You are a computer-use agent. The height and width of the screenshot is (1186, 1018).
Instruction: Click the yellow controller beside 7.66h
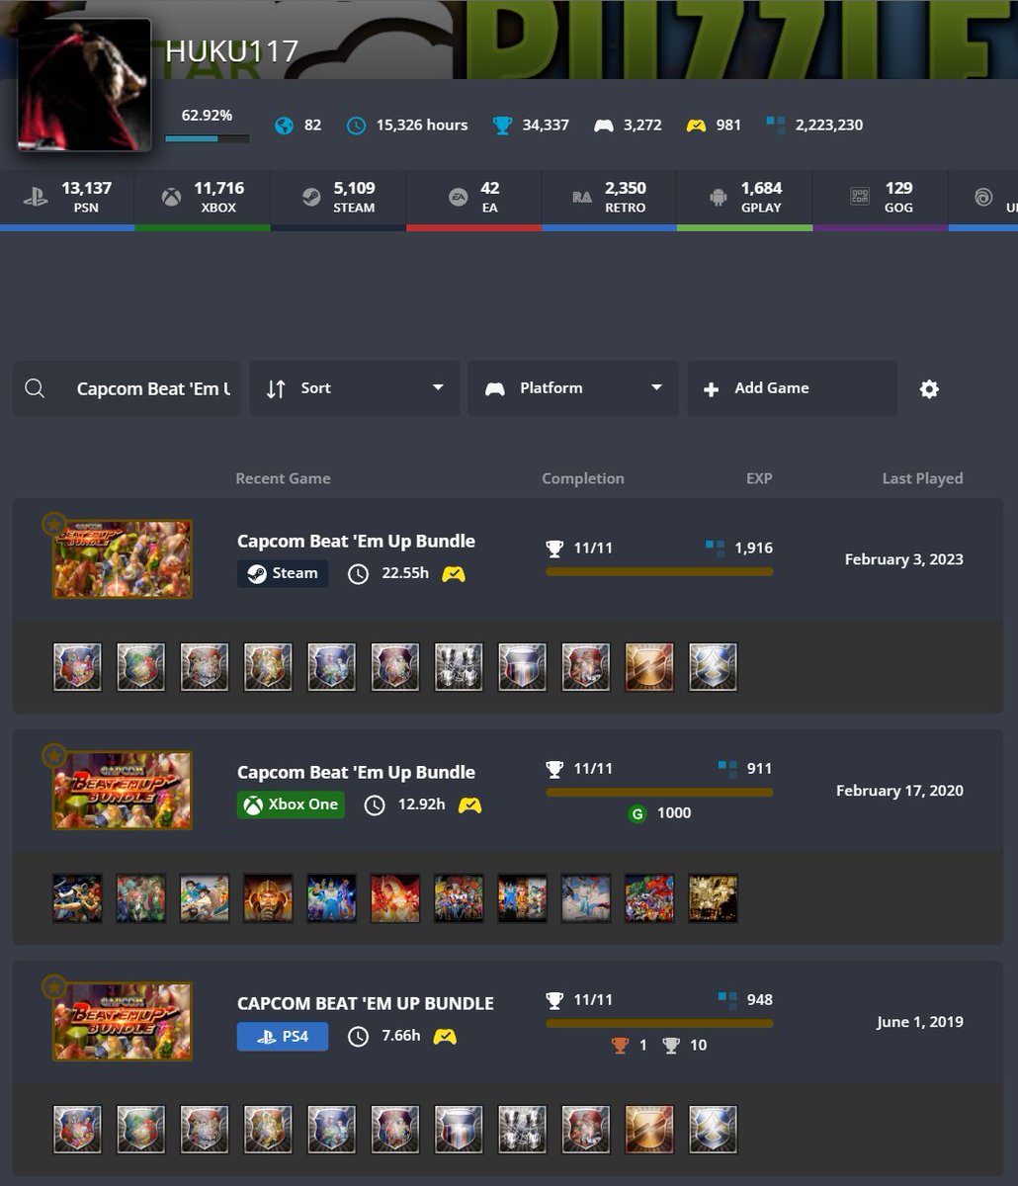tap(445, 1036)
